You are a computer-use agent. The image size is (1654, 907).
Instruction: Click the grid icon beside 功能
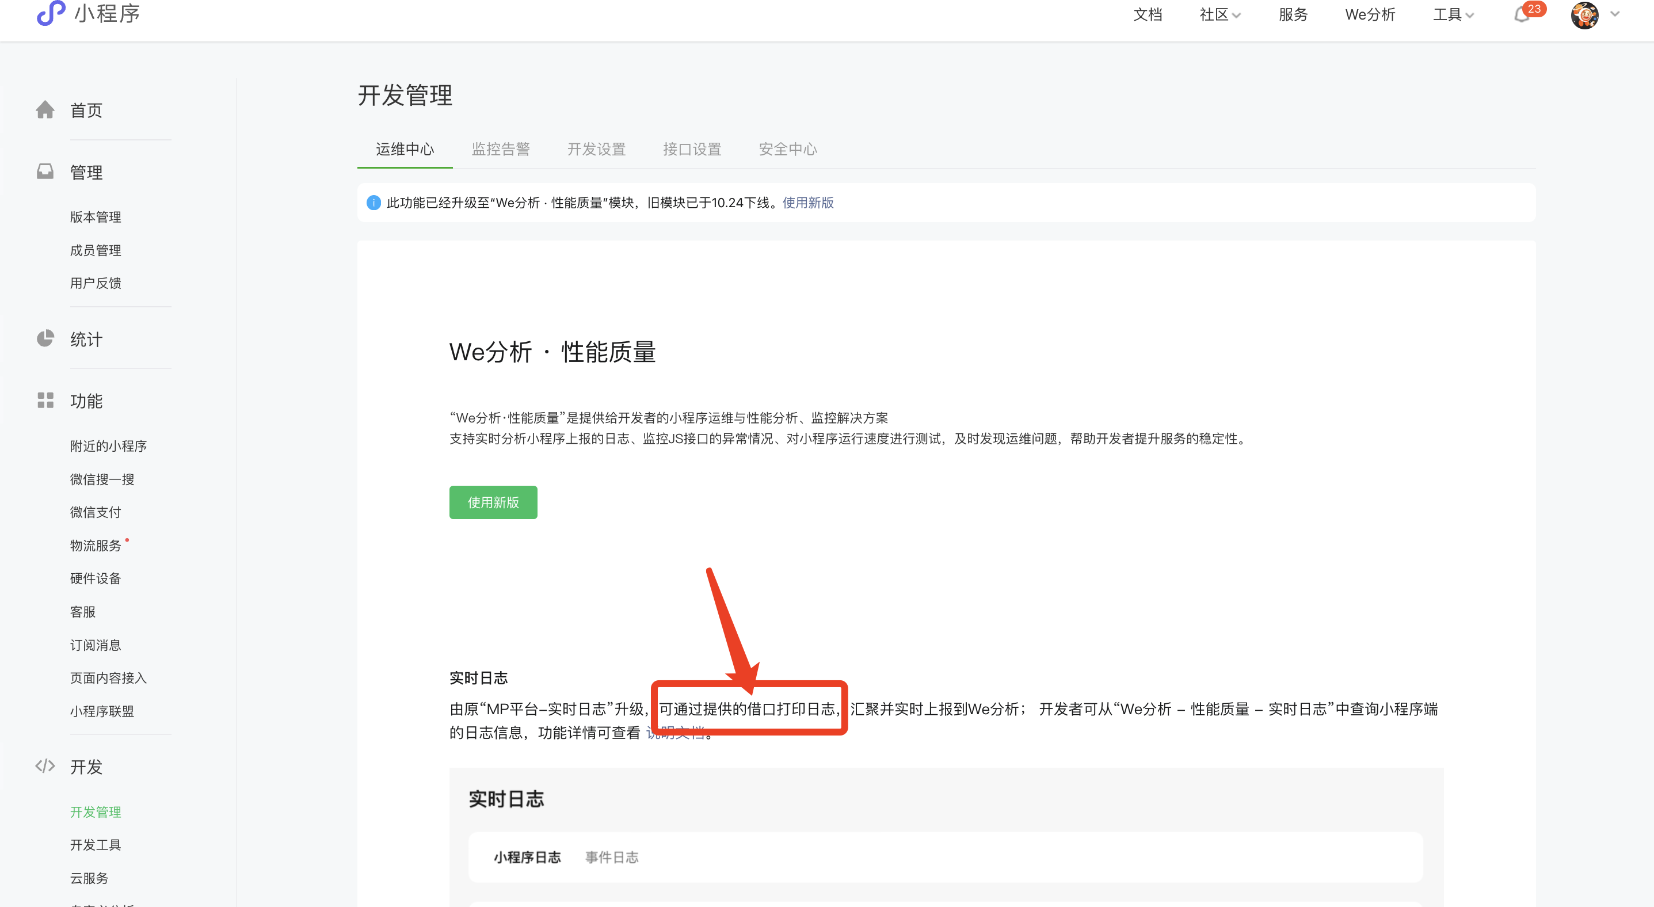coord(45,401)
